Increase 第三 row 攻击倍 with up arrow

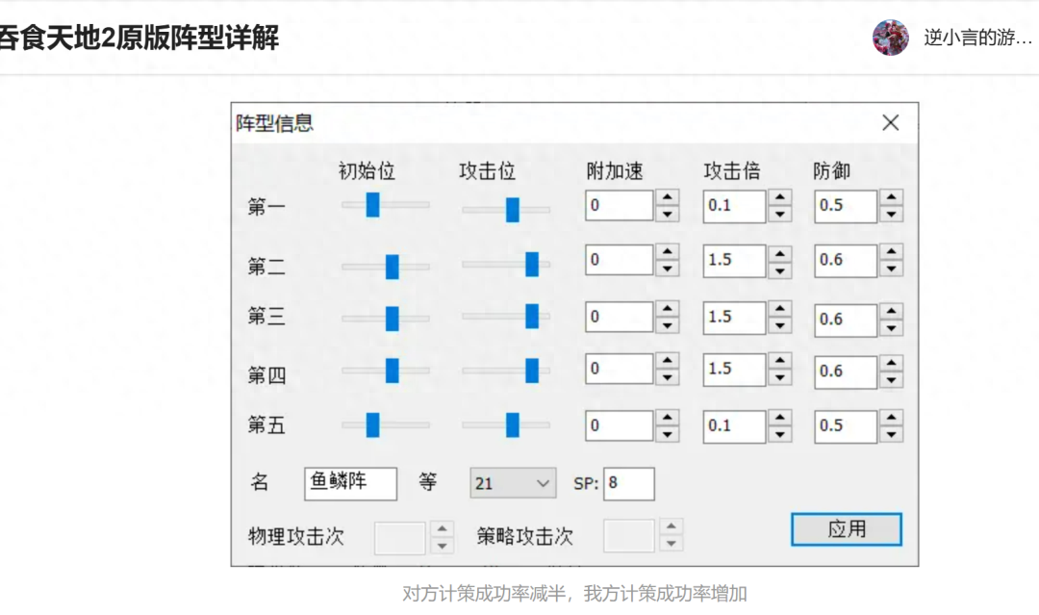[x=780, y=309]
